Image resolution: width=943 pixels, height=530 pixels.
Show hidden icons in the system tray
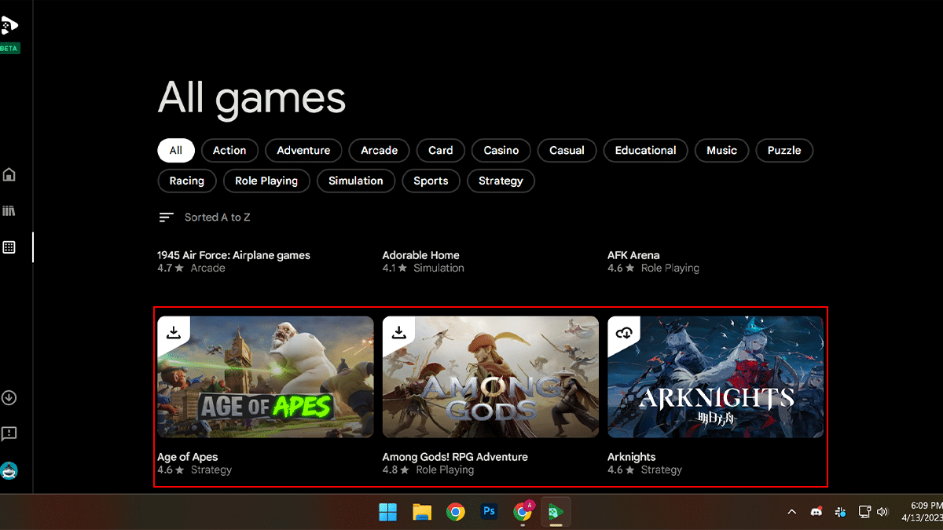click(x=792, y=512)
